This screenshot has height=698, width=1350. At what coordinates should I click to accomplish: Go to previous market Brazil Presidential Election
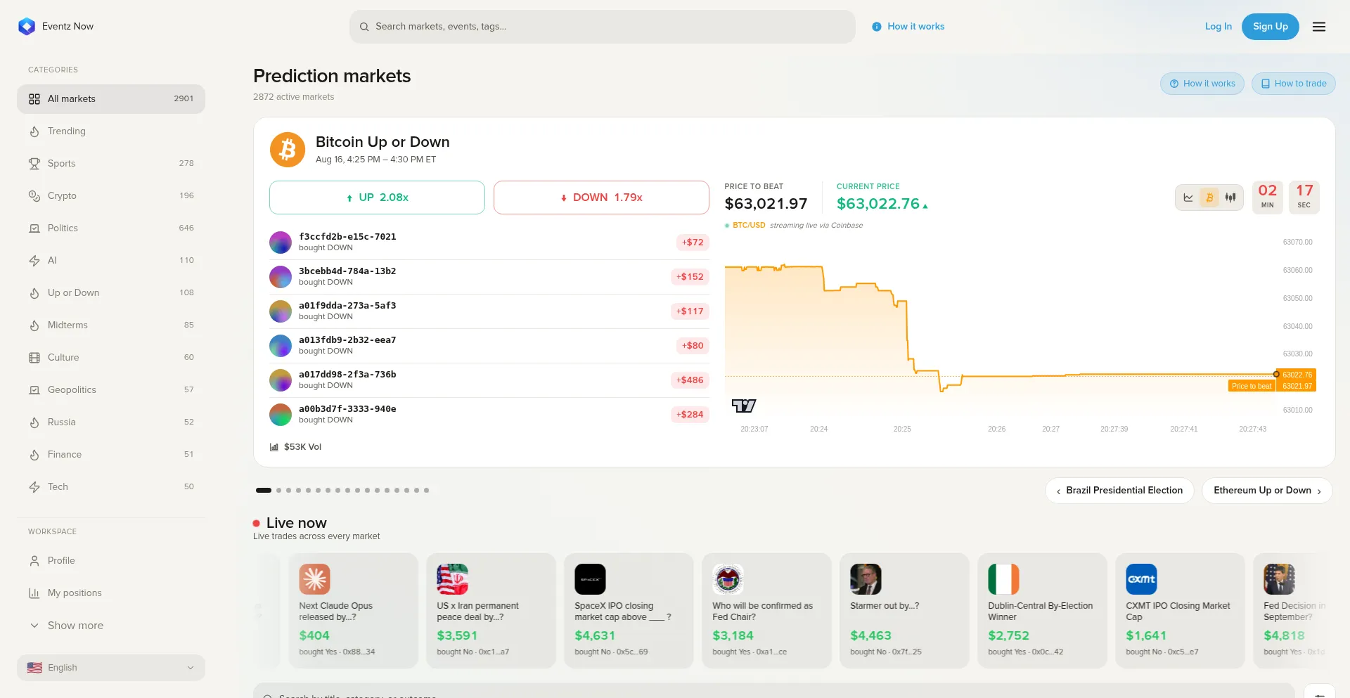point(1119,491)
